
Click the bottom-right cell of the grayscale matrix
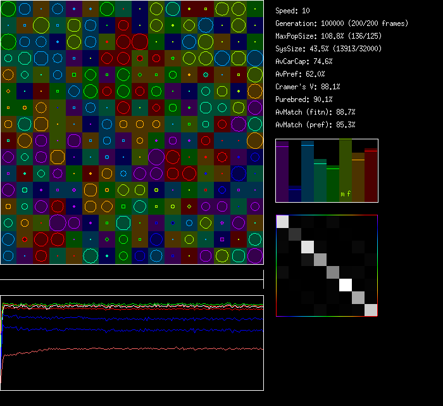tap(371, 310)
